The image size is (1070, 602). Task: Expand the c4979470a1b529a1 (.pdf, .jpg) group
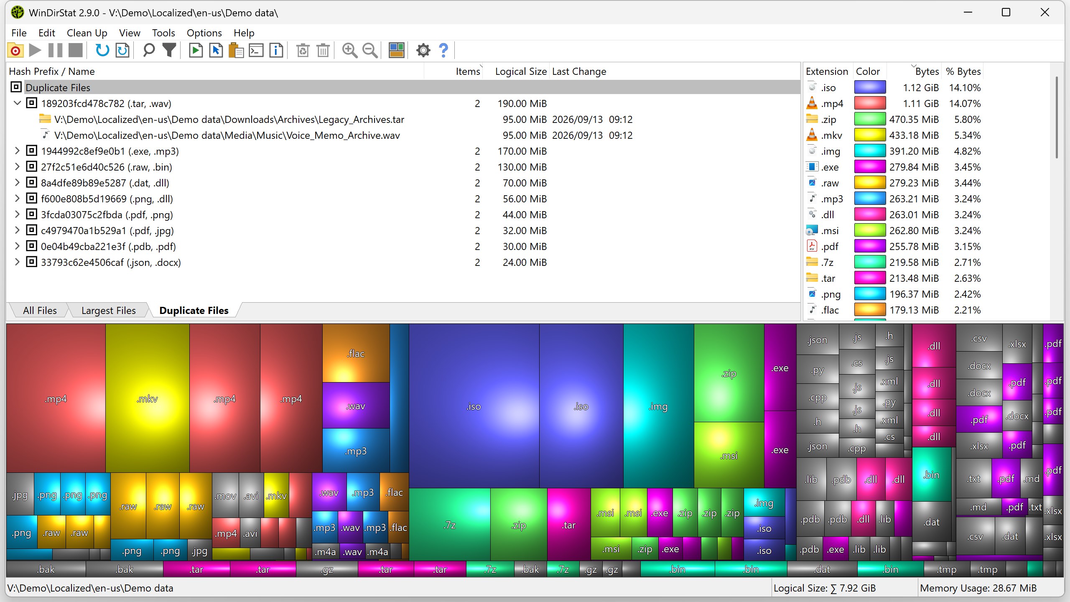(x=17, y=230)
